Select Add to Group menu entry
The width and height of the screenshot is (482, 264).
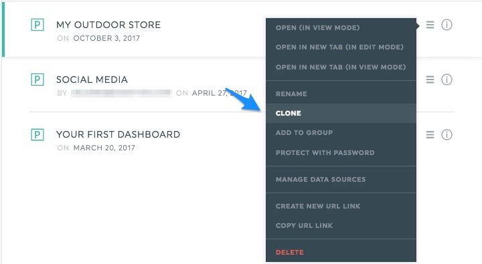click(341, 133)
